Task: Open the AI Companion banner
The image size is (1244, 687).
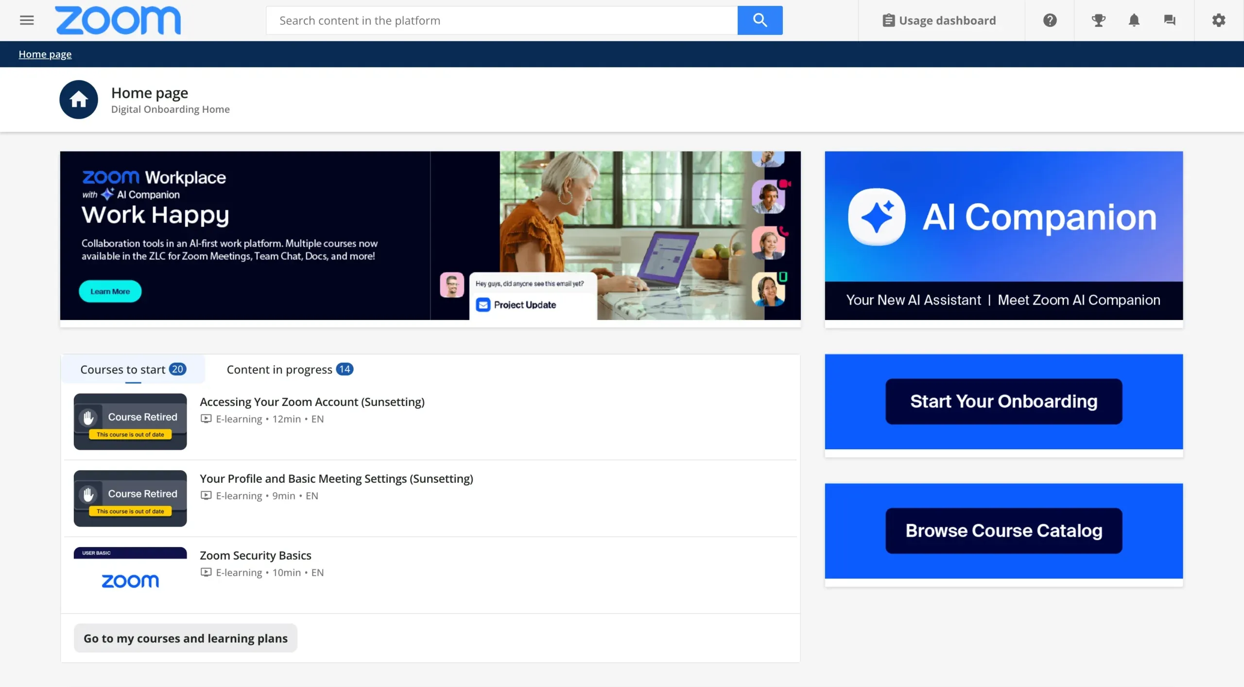Action: (1003, 235)
